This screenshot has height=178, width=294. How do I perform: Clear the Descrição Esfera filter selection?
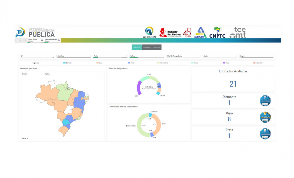tap(59, 40)
